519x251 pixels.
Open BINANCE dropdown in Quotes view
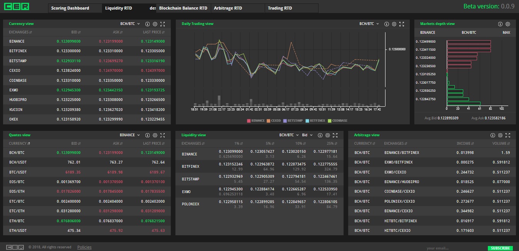(130, 135)
